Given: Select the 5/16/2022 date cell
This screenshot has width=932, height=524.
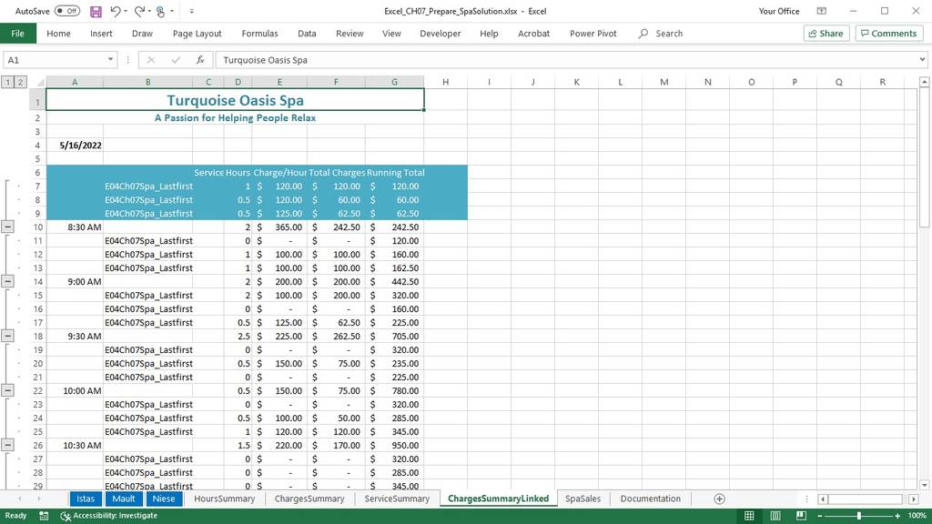Looking at the screenshot, I should (x=75, y=145).
